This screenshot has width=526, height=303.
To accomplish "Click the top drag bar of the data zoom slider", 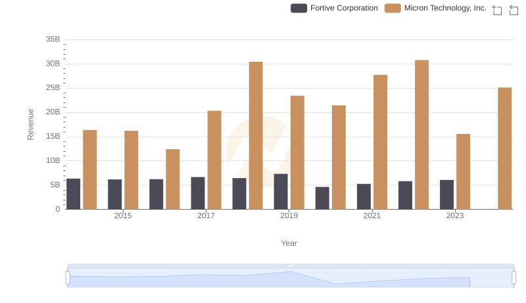I will point(291,266).
